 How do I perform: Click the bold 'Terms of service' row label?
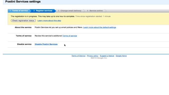click(24, 36)
